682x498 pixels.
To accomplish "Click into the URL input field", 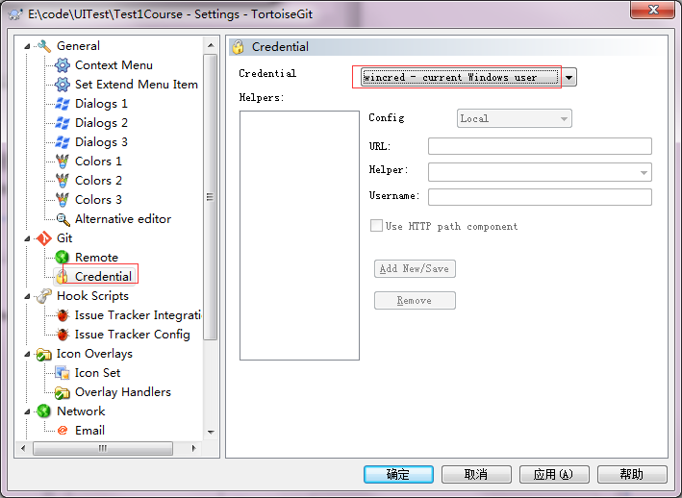I will coord(540,146).
